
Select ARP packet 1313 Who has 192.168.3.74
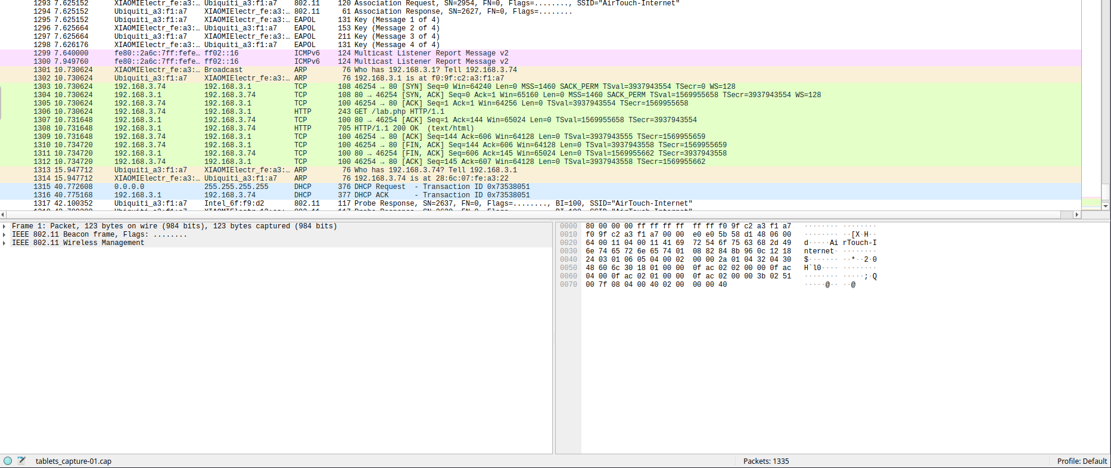(540, 170)
